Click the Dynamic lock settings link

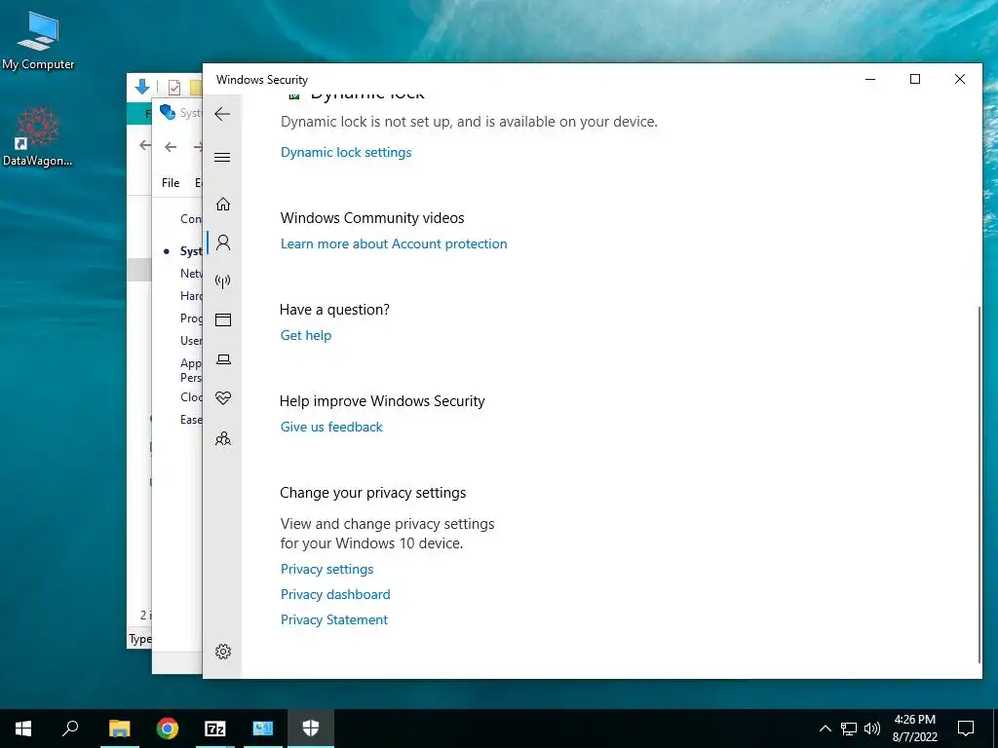[346, 152]
